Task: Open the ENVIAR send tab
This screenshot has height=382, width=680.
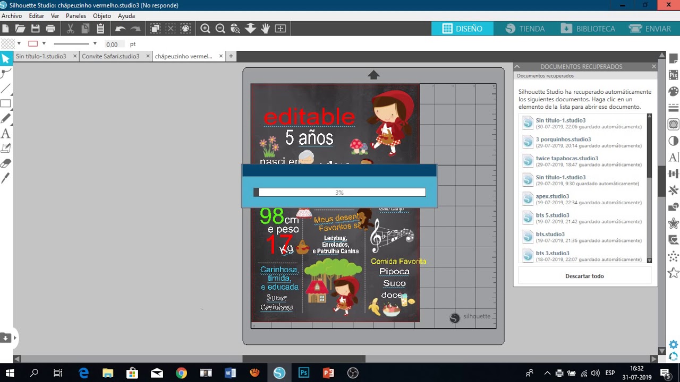Action: 650,29
